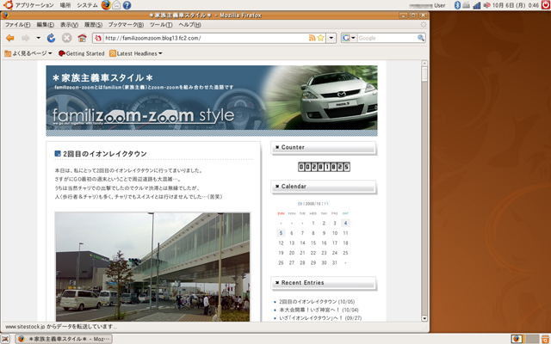This screenshot has height=344, width=551.
Task: Select the Firefox window taskbar button
Action: [x=64, y=339]
